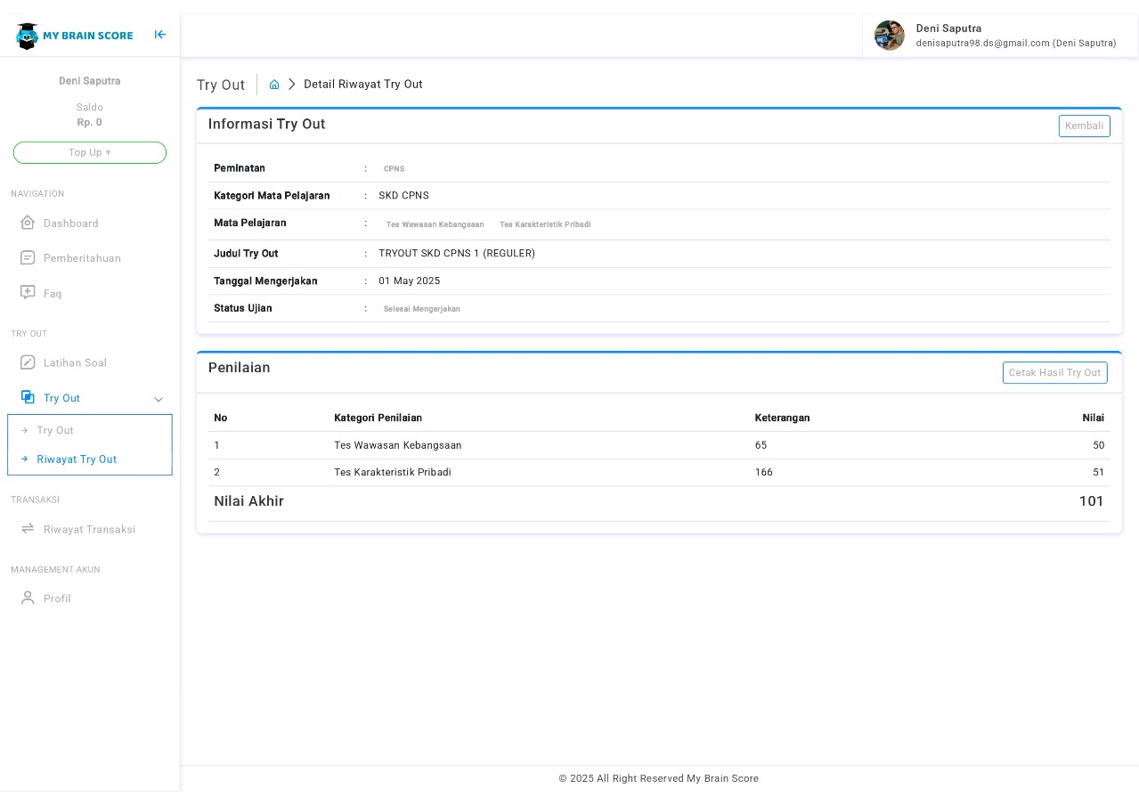Click the breadcrumb chevron after home
The image size is (1139, 805).
pyautogui.click(x=292, y=84)
